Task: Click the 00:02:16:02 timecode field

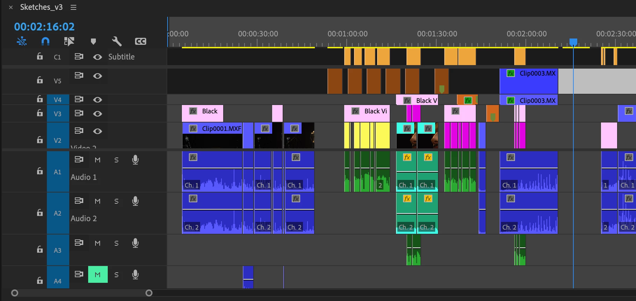Action: pos(44,27)
